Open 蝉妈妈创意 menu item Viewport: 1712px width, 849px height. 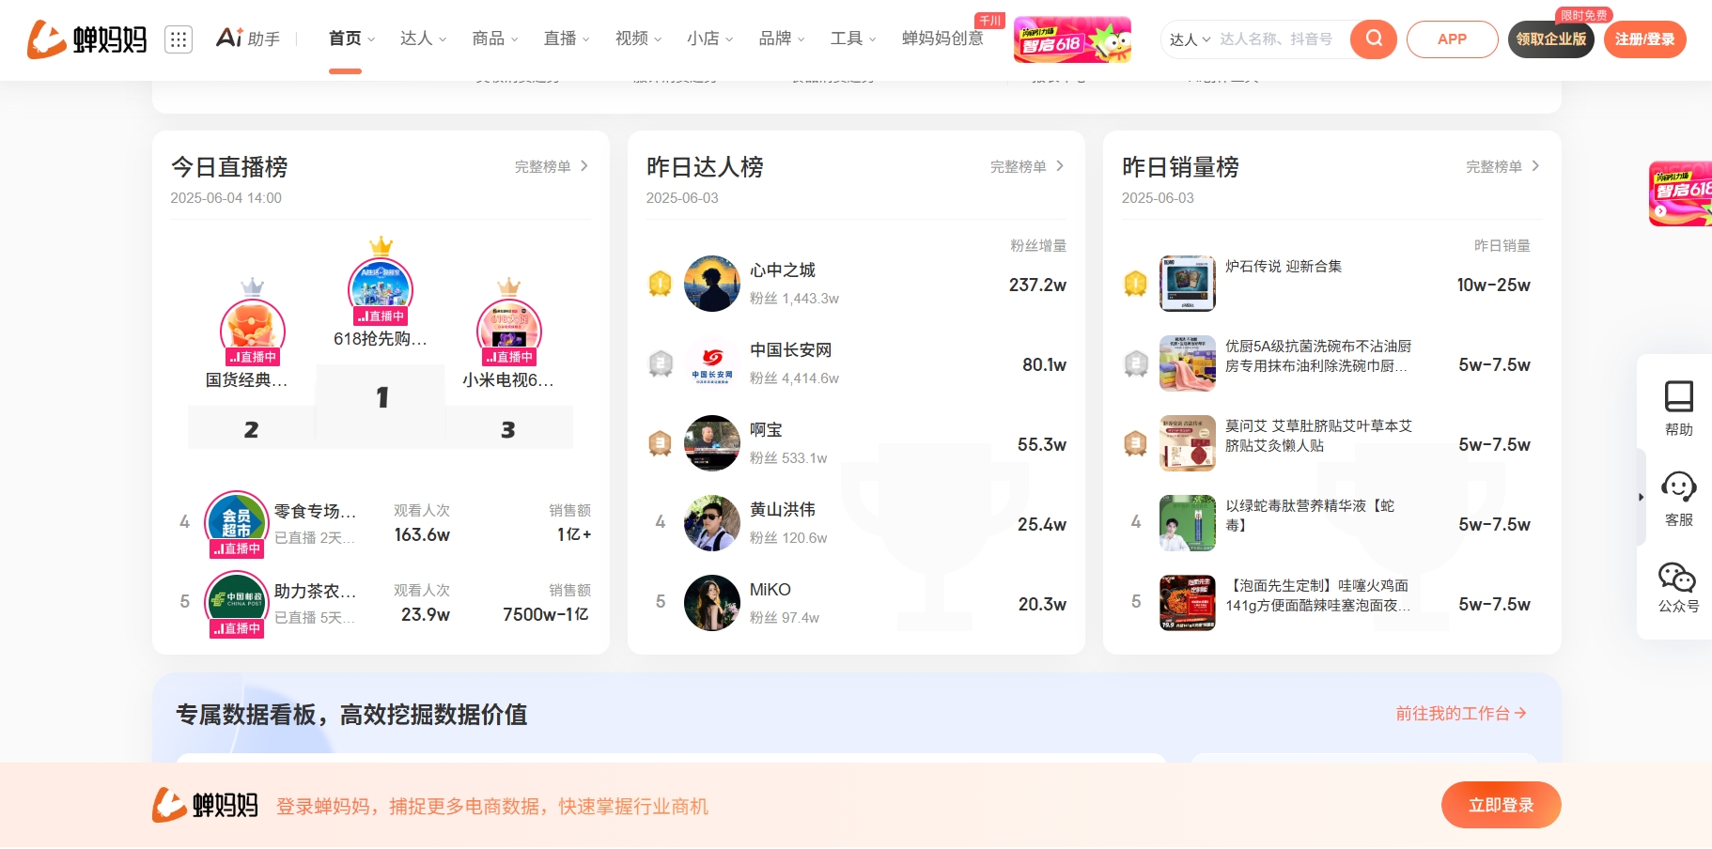click(x=942, y=39)
